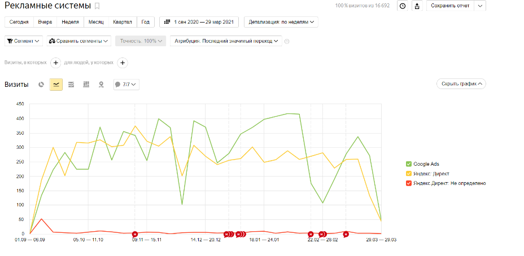Viewport: 524px width, 256px height.
Task: Open the map chart view
Action: [101, 85]
